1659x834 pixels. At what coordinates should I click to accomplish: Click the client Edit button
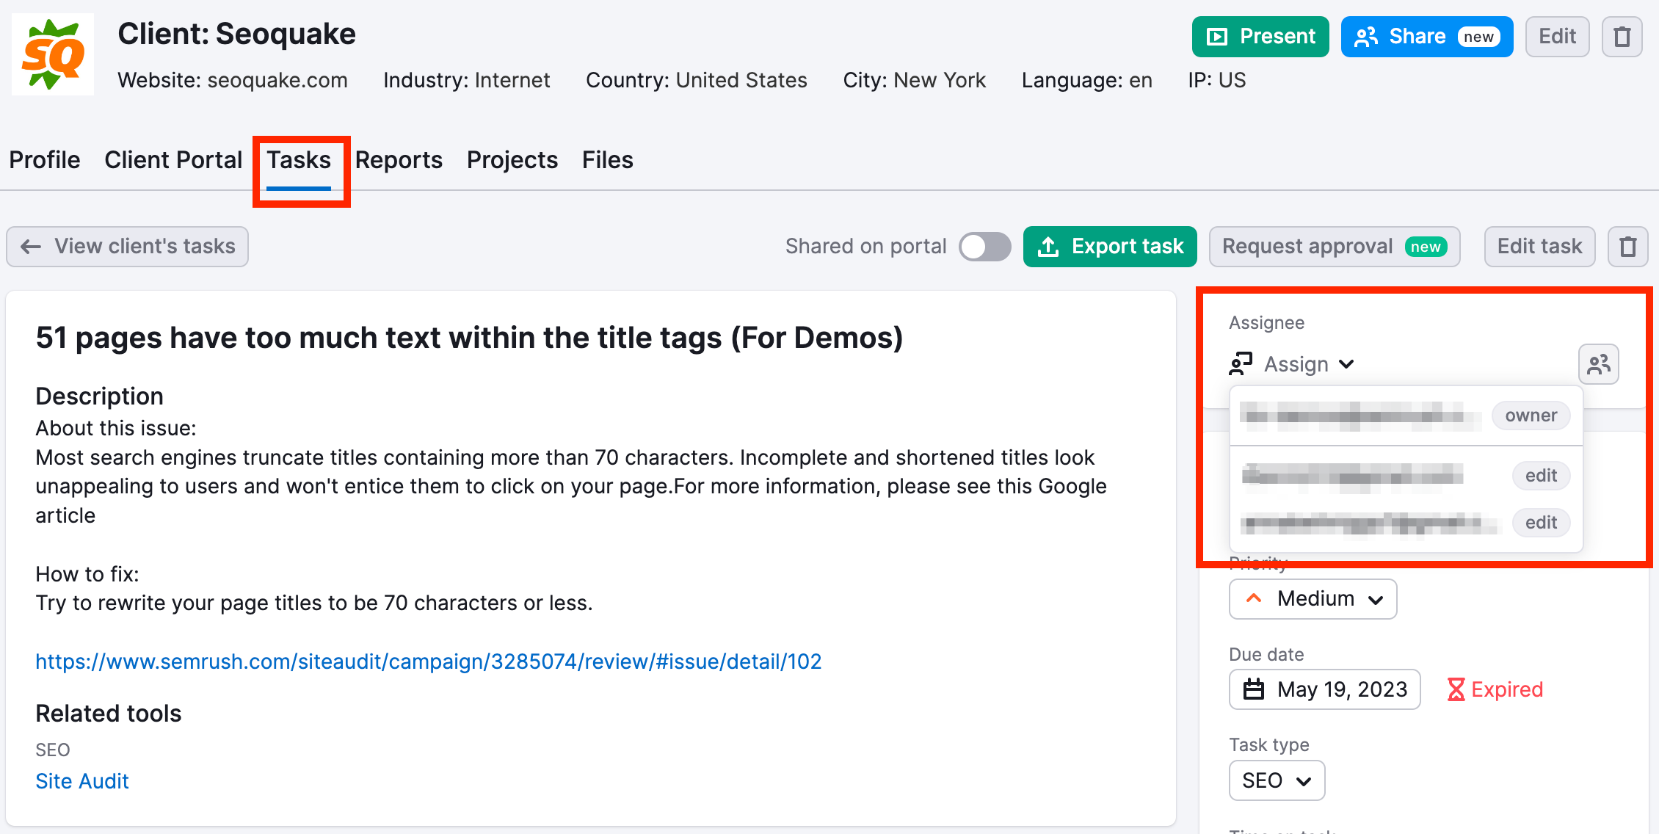pos(1557,37)
